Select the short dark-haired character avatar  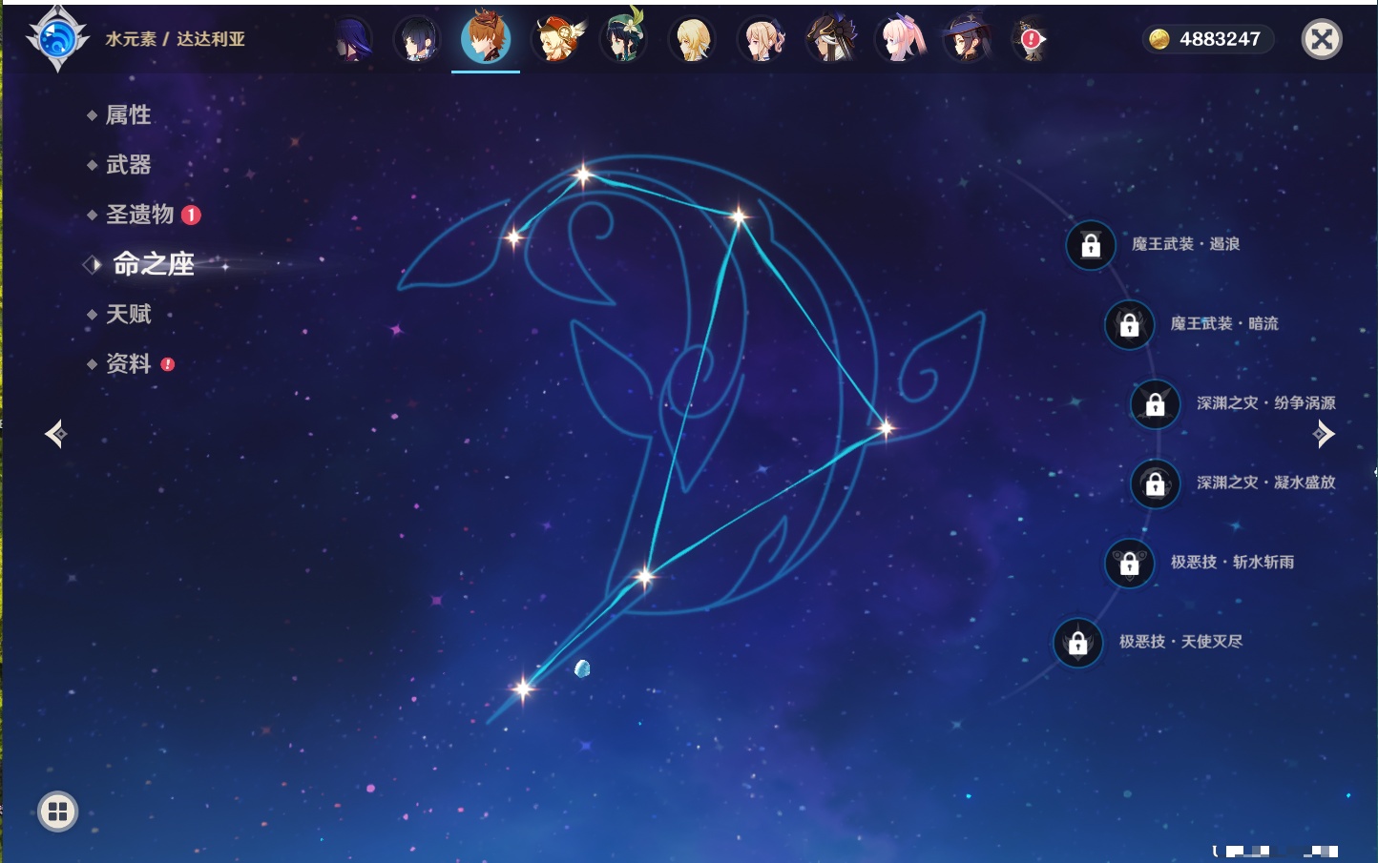click(418, 40)
